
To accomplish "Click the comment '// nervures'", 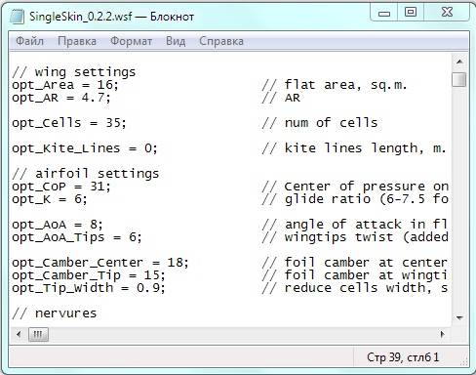I will coord(55,313).
